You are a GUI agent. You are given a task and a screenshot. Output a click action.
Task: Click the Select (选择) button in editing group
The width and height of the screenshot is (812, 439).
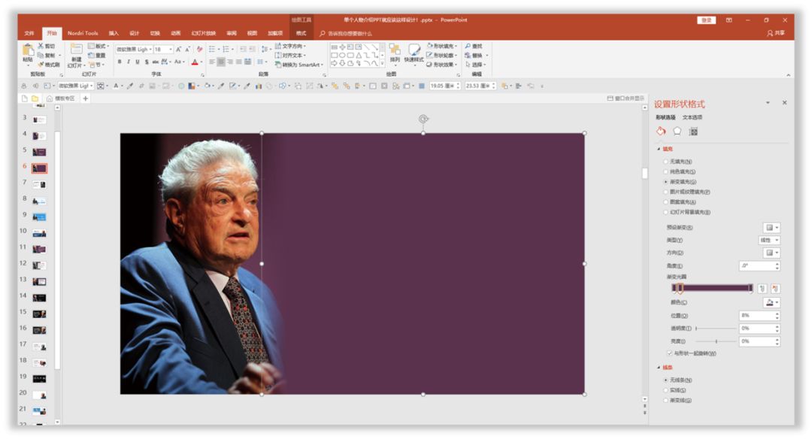point(477,65)
